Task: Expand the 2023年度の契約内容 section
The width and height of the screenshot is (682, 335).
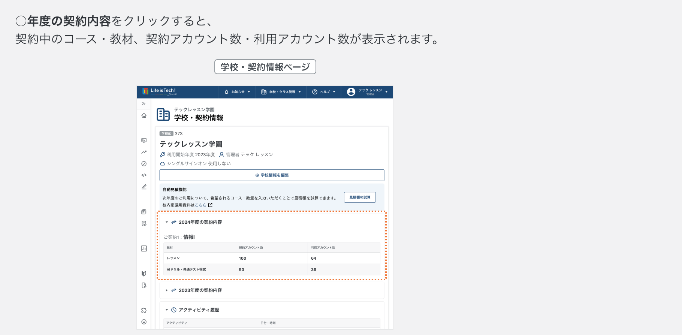Action: click(x=167, y=290)
